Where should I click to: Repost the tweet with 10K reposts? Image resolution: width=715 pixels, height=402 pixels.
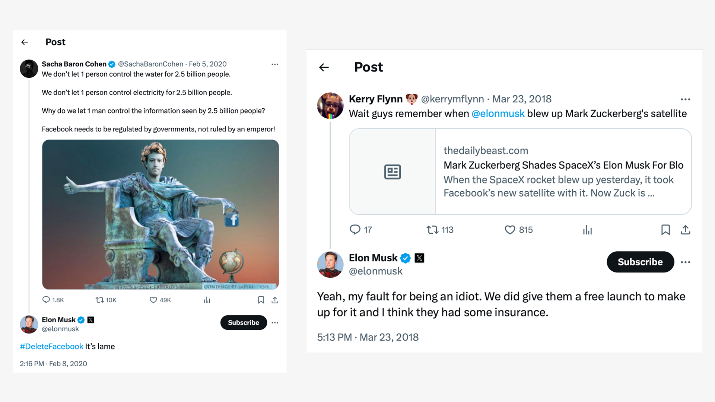(100, 300)
